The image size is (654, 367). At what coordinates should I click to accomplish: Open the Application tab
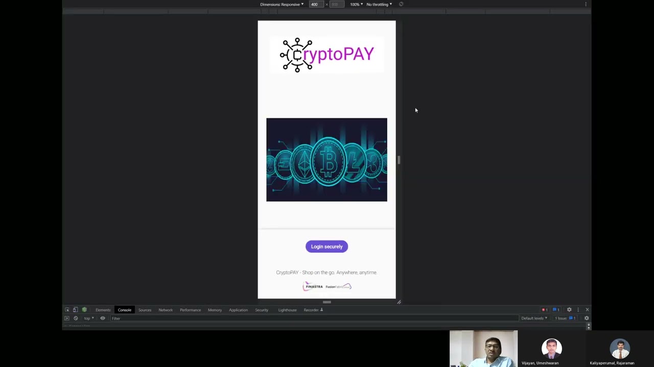(238, 310)
